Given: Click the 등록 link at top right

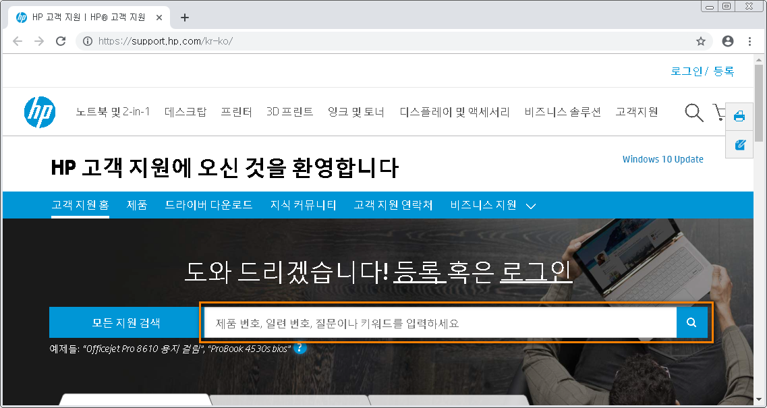Looking at the screenshot, I should click(x=724, y=71).
